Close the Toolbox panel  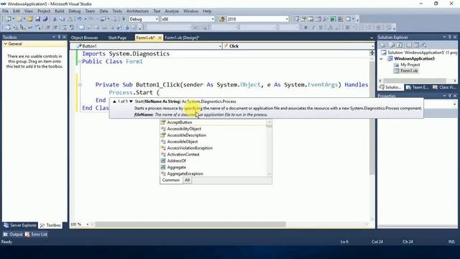(x=64, y=37)
